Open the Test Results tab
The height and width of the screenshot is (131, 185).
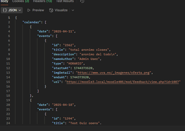click(x=65, y=1)
